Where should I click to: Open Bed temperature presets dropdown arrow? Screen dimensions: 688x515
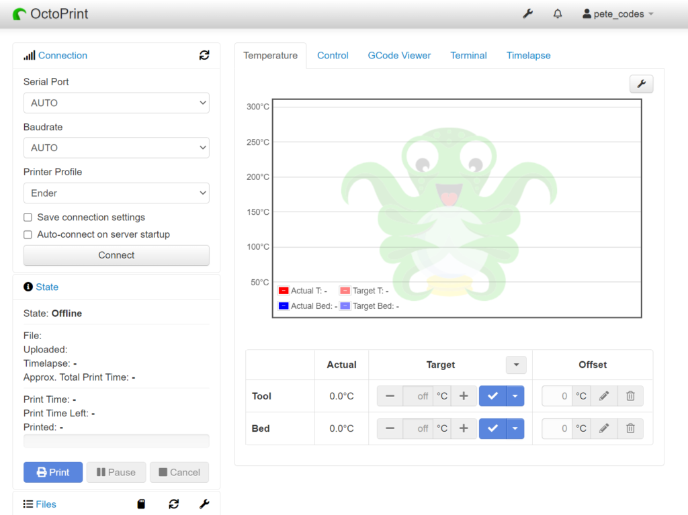(515, 428)
